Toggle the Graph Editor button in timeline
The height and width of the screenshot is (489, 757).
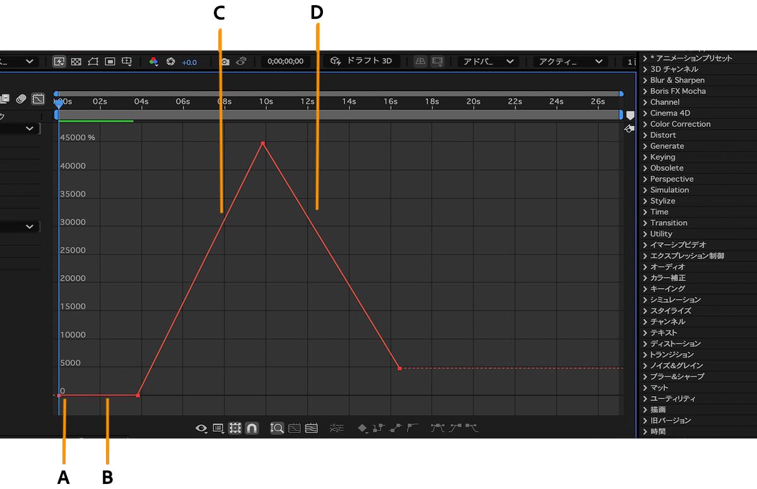coord(38,99)
